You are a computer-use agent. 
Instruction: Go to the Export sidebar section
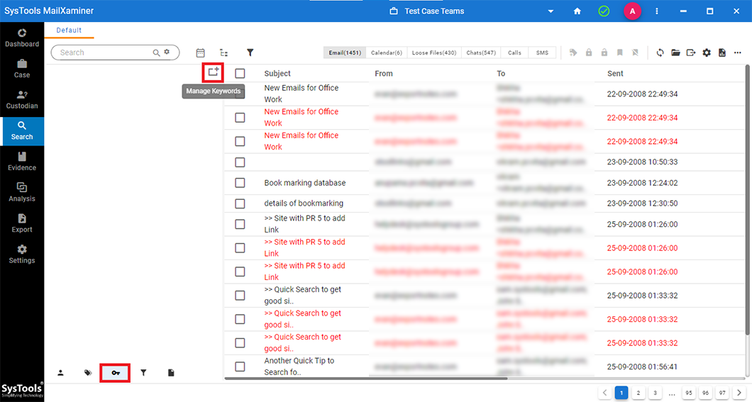coord(21,223)
